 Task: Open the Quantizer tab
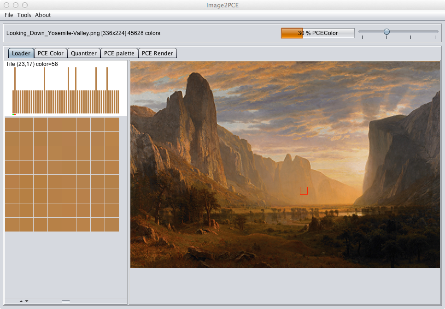coord(84,53)
